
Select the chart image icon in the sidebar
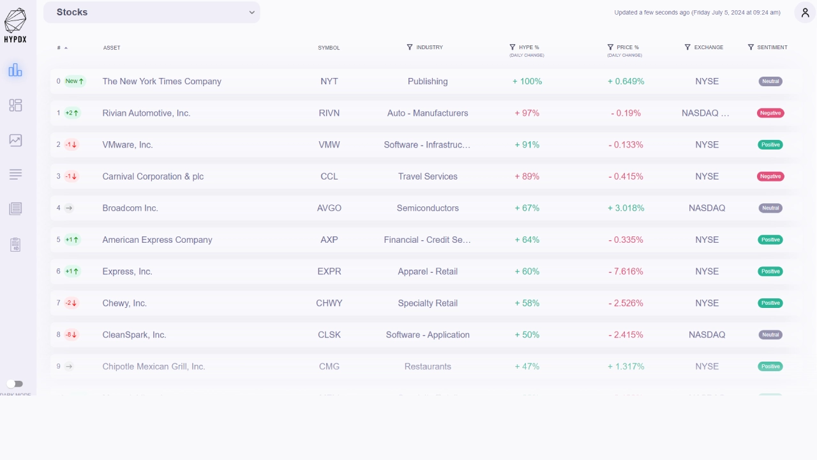15,140
